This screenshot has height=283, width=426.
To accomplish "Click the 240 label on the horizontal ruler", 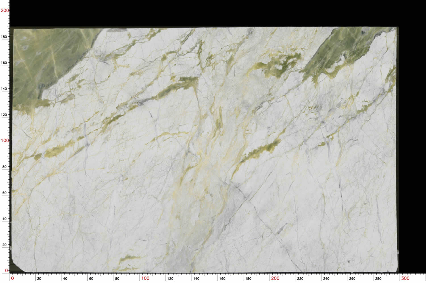I will pyautogui.click(x=326, y=278).
